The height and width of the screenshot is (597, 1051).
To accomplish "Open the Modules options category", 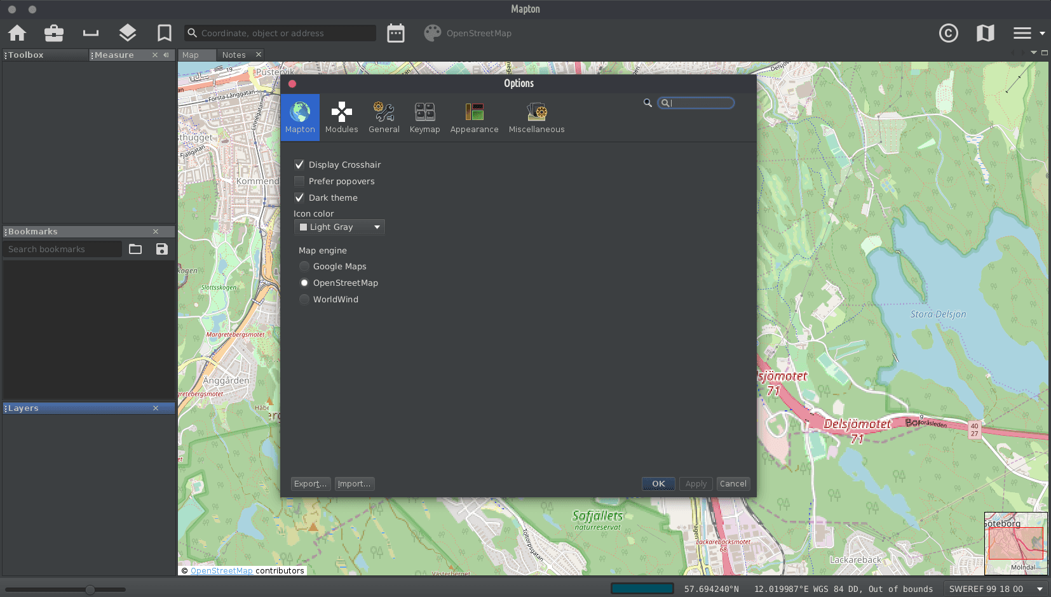I will coord(341,117).
